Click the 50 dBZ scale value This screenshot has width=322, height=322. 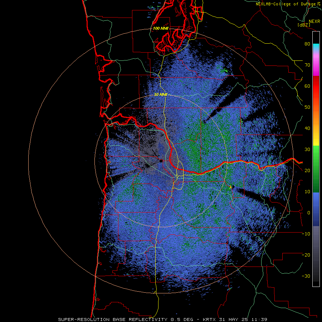pyautogui.click(x=307, y=107)
